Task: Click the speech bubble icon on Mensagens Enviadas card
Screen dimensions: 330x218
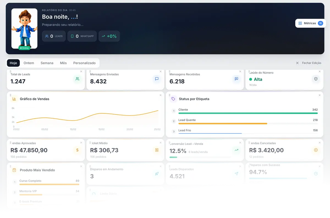Action: click(157, 79)
